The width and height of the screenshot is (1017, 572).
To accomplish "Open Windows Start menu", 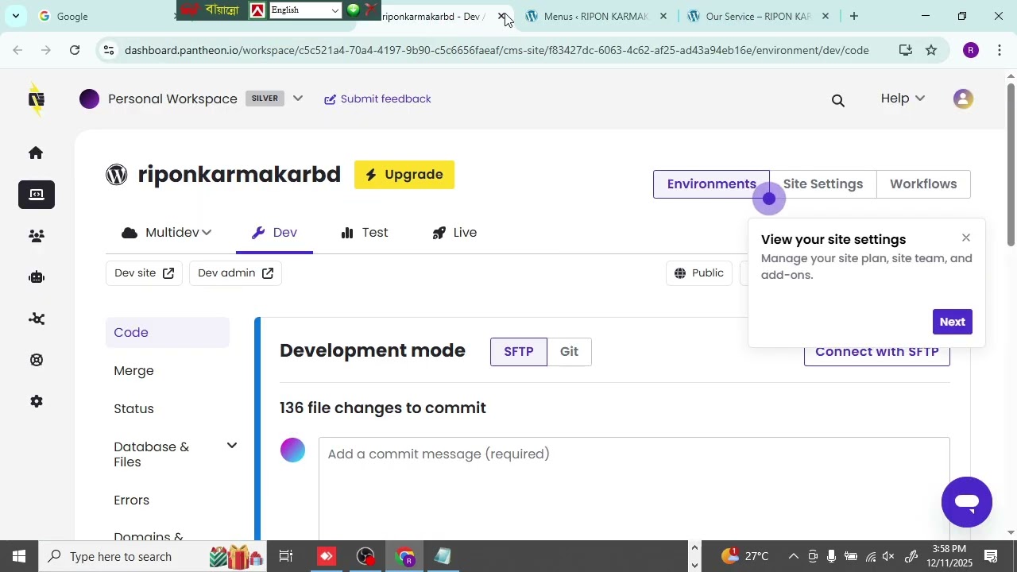I will (18, 556).
